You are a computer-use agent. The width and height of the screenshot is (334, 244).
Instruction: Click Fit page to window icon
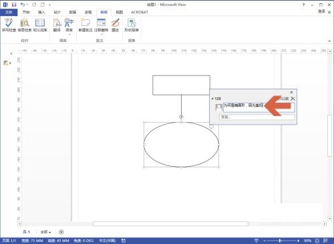pos(317,241)
